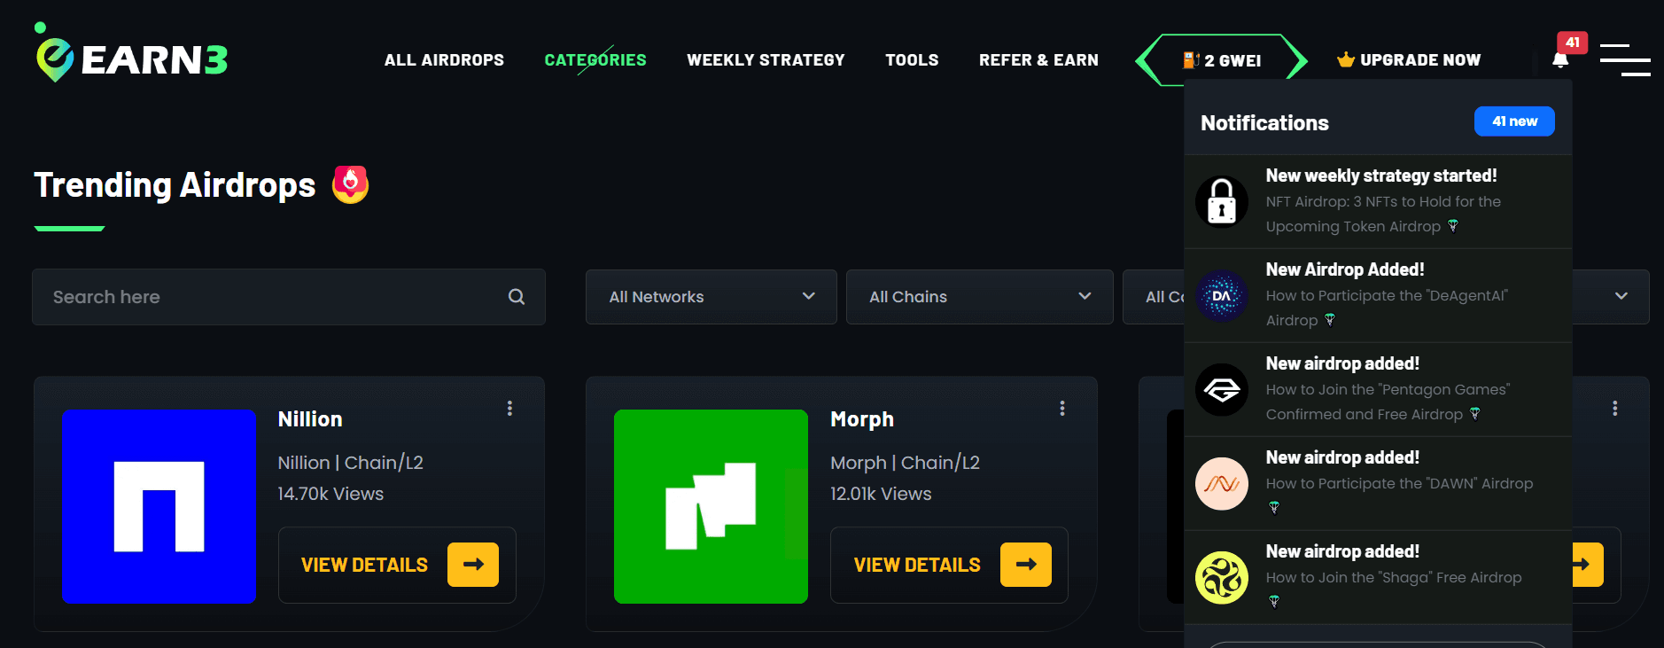
Task: Open the Categories menu
Action: (595, 60)
